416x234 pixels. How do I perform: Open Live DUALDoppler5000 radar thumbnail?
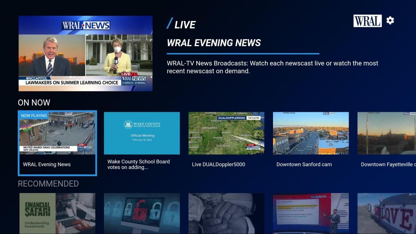tap(226, 133)
